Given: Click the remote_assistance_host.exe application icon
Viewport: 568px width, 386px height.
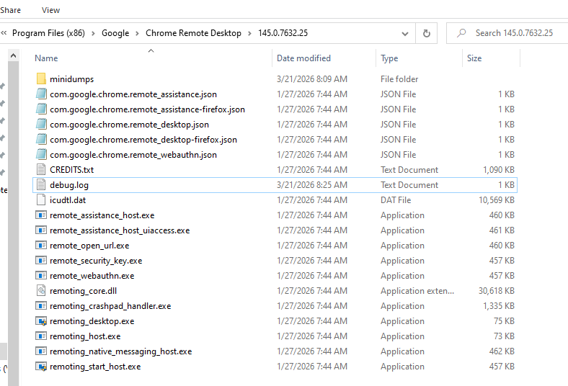Looking at the screenshot, I should (x=41, y=215).
